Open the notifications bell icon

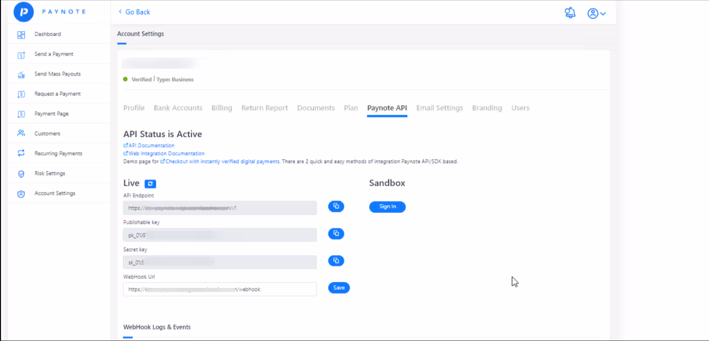570,13
